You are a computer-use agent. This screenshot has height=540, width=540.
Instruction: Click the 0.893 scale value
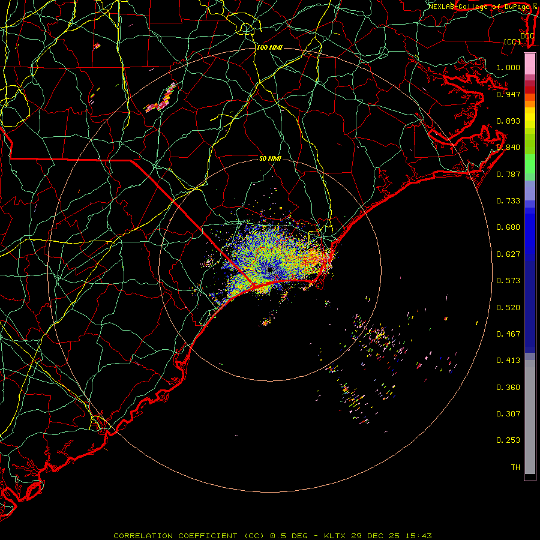tap(508, 121)
